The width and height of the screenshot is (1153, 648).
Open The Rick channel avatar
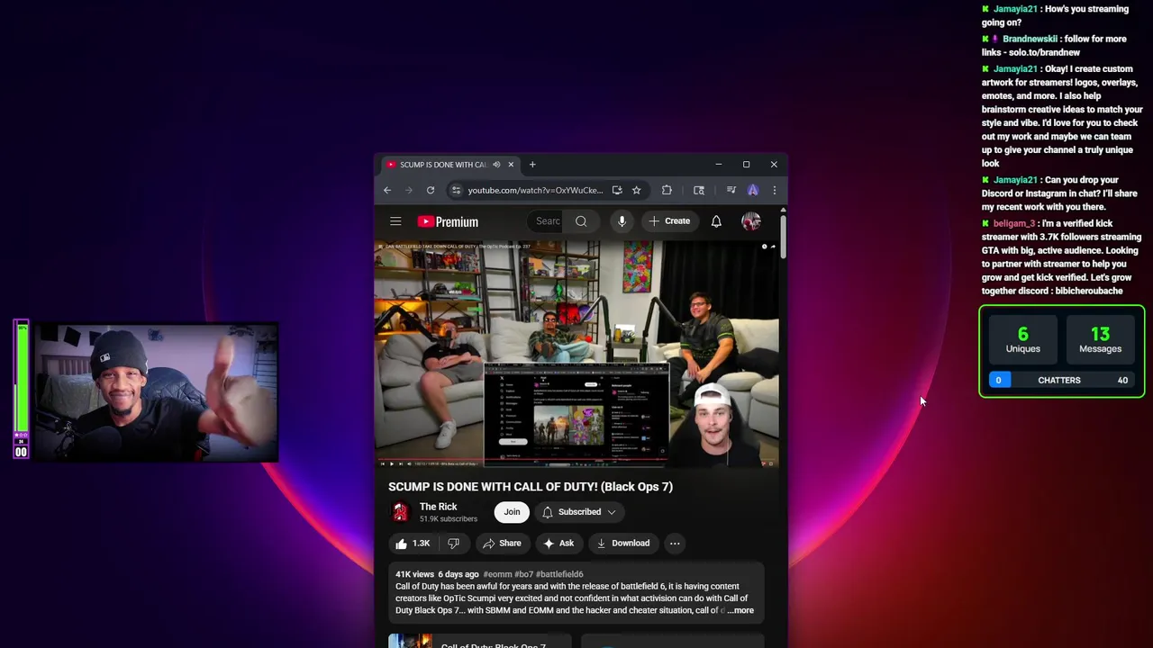[400, 512]
